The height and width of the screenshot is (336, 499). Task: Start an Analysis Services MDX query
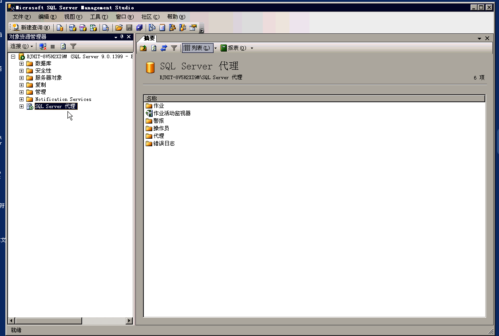pyautogui.click(x=72, y=28)
